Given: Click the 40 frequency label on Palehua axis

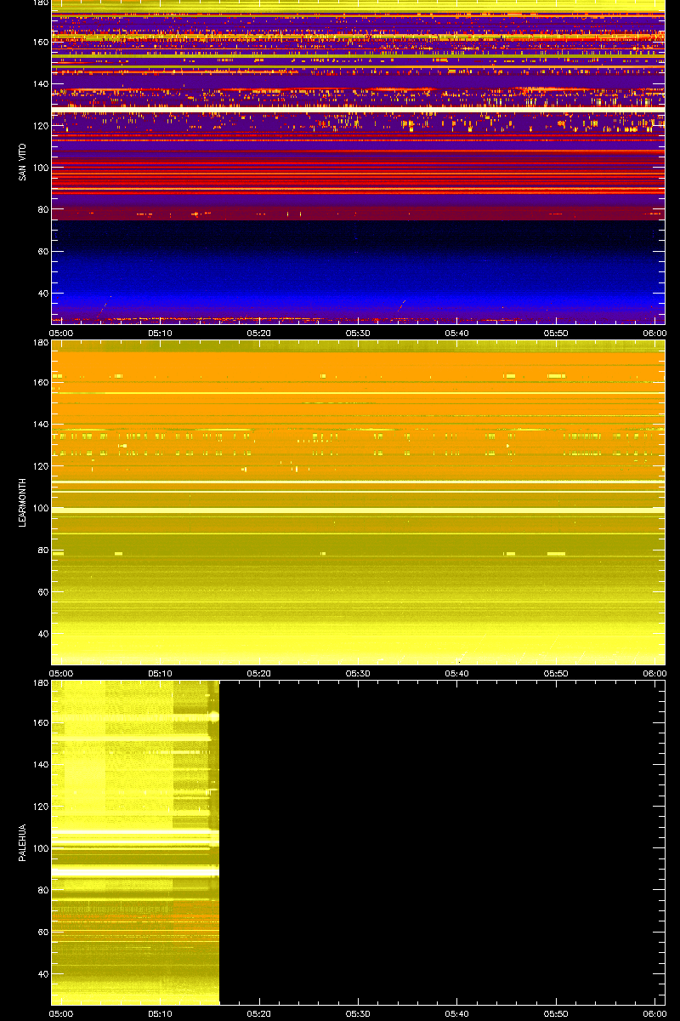Looking at the screenshot, I should [42, 973].
